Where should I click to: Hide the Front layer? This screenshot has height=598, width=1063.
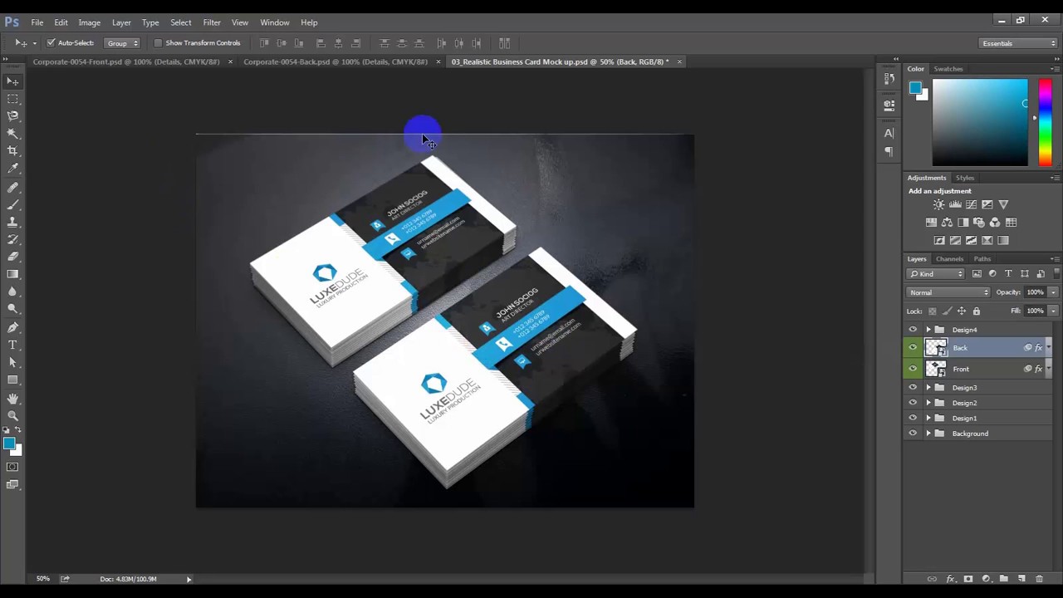coord(913,369)
